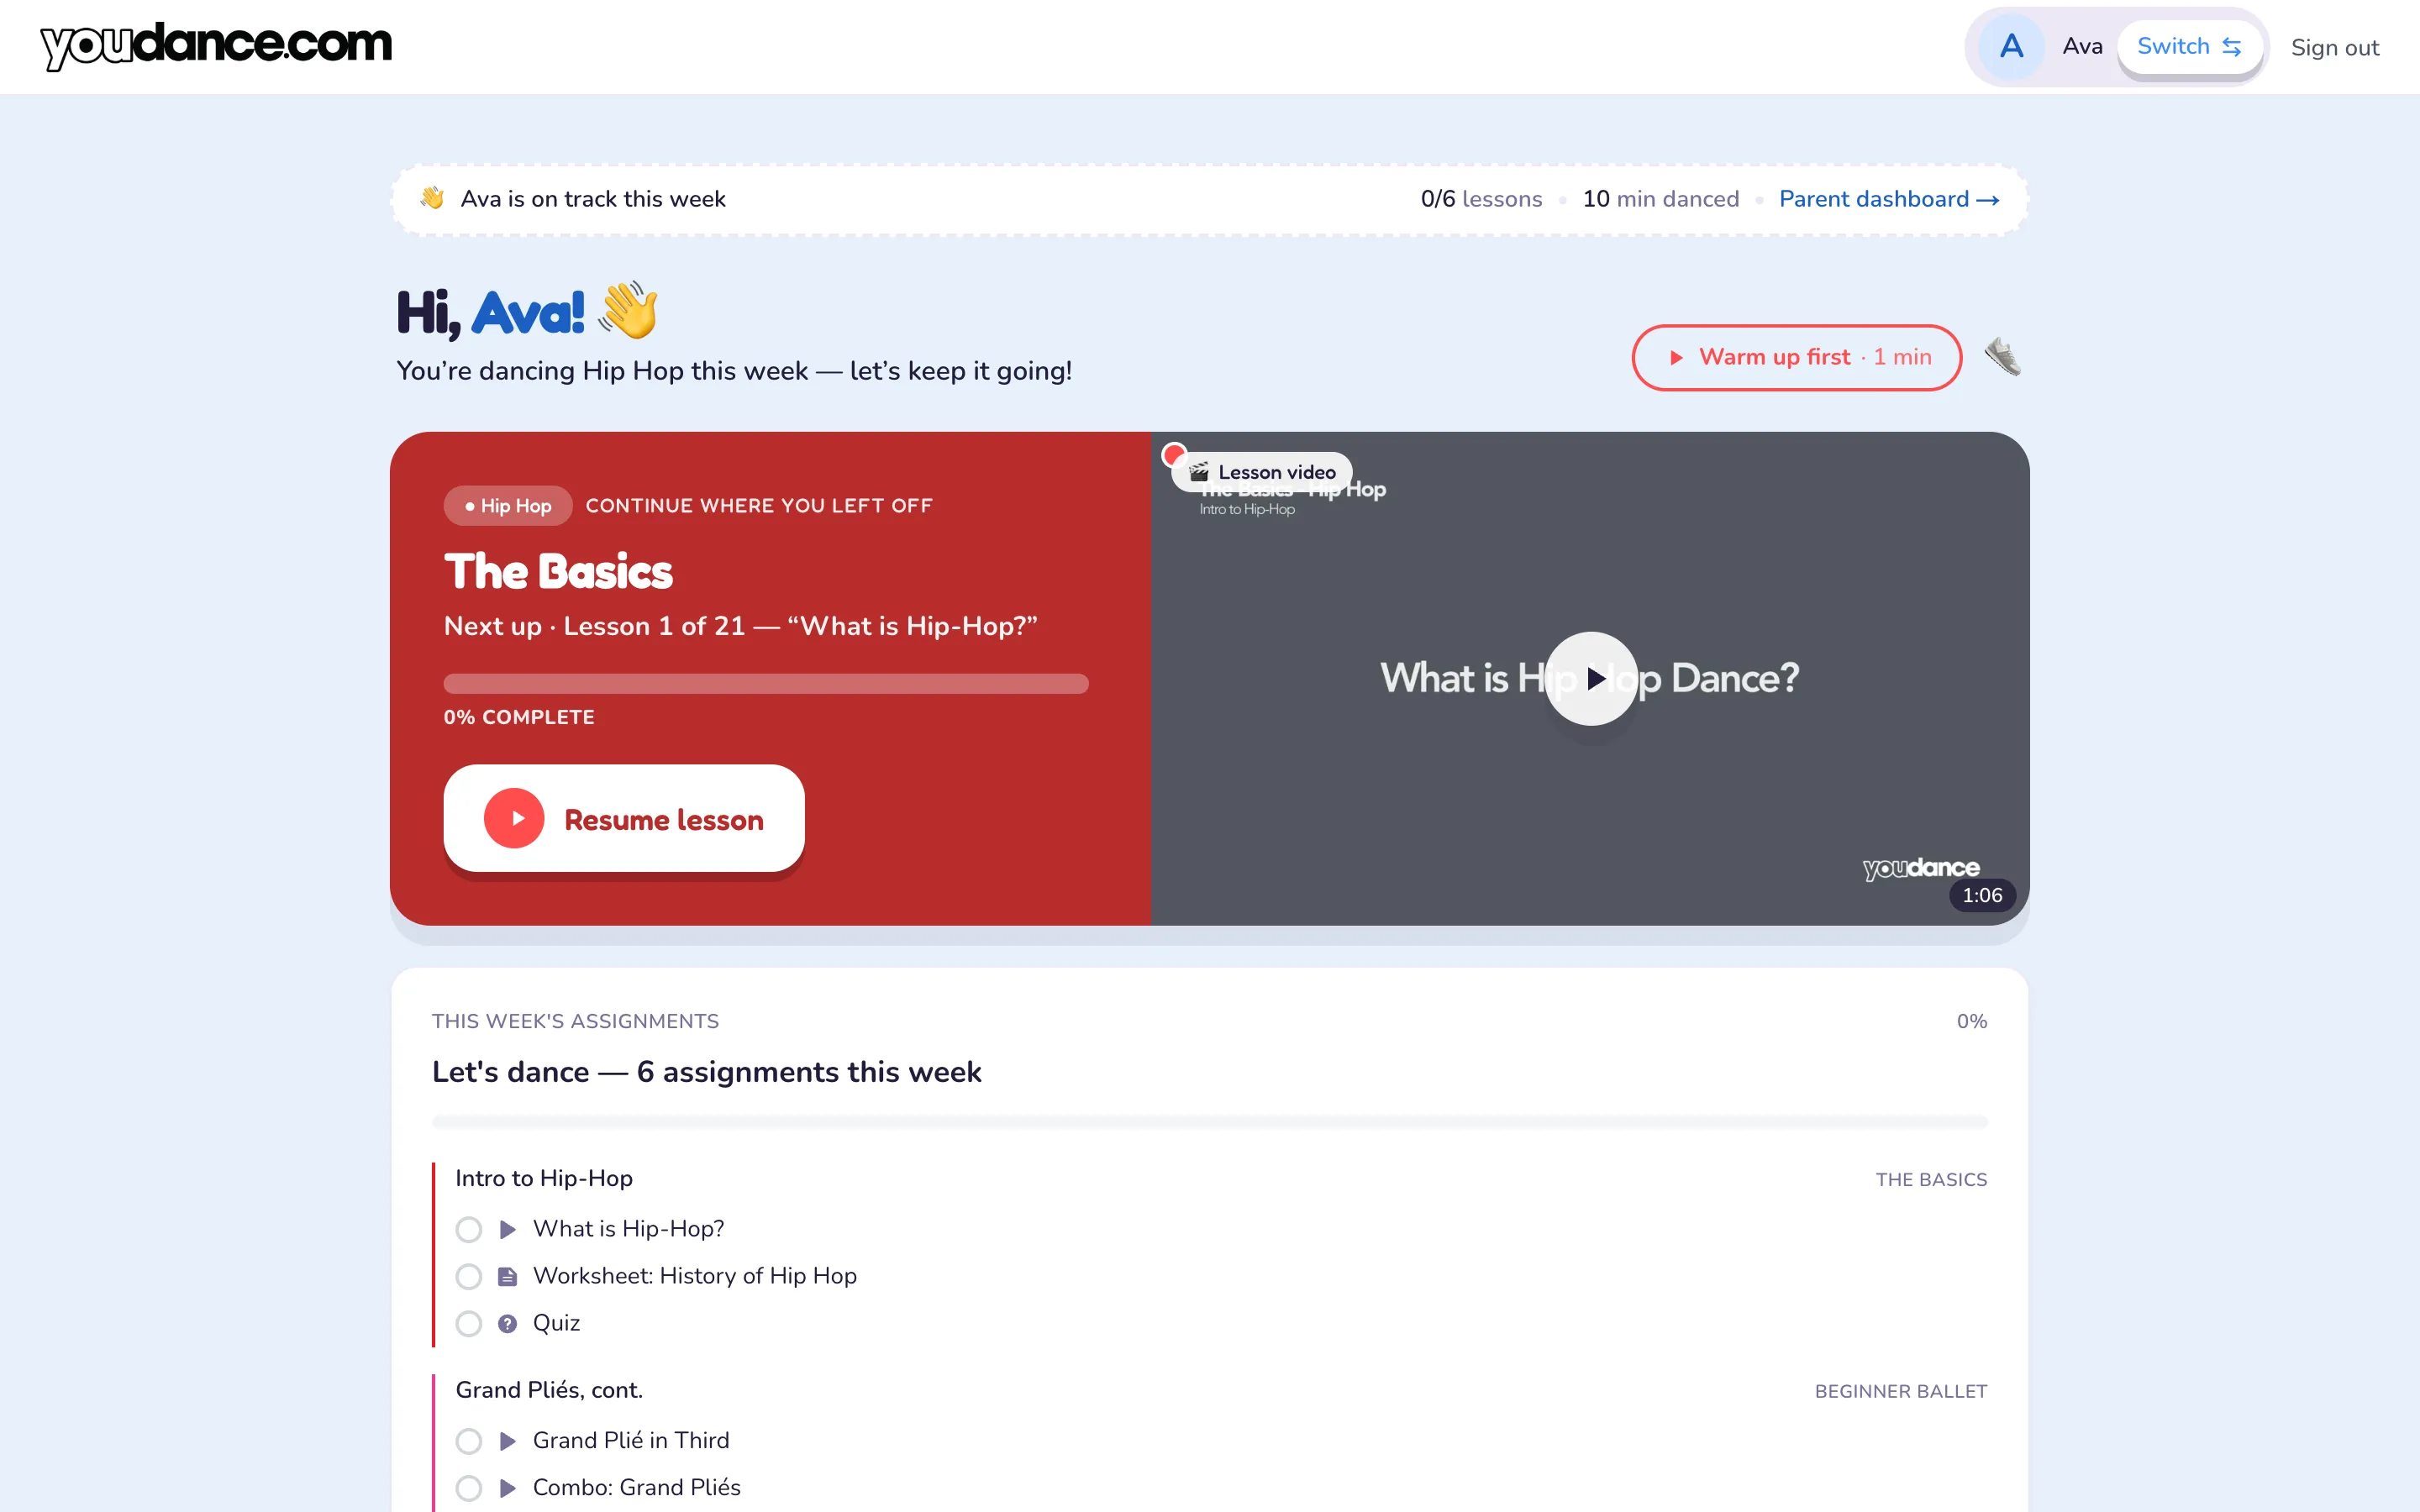Click the waving hand icon in banner
The image size is (2420, 1512).
432,198
